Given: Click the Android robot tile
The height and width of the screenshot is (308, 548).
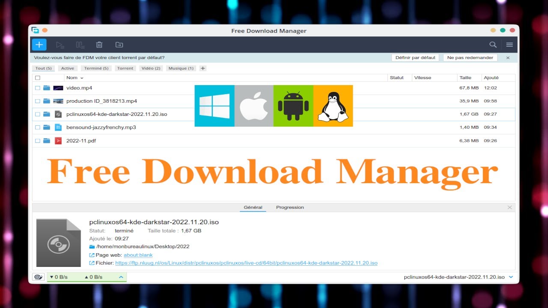Looking at the screenshot, I should click(293, 106).
